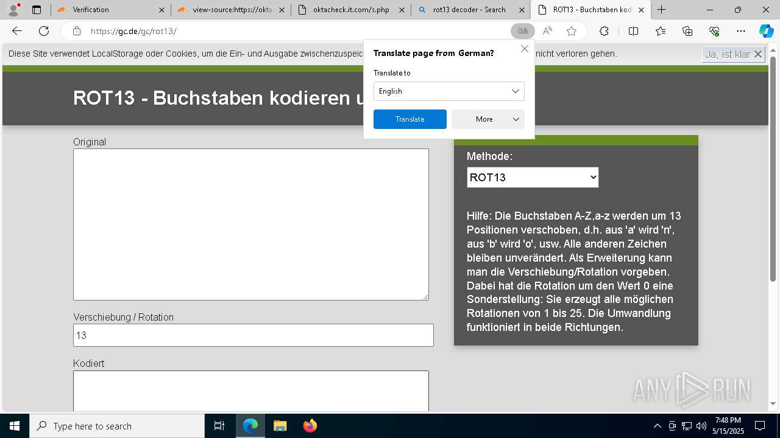This screenshot has height=438, width=780.
Task: Show hidden system tray icons
Action: pyautogui.click(x=657, y=426)
